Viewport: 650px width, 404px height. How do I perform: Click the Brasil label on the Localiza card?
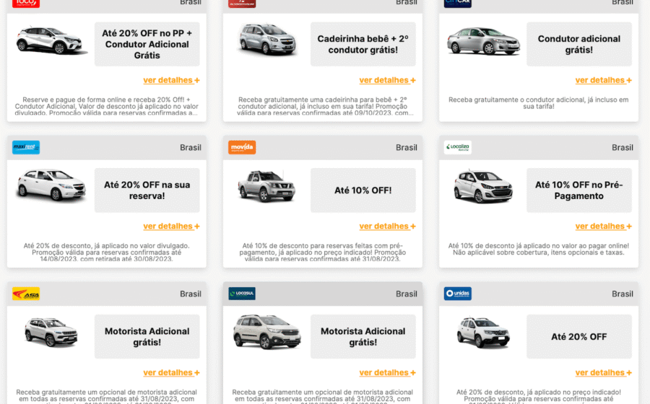(623, 148)
